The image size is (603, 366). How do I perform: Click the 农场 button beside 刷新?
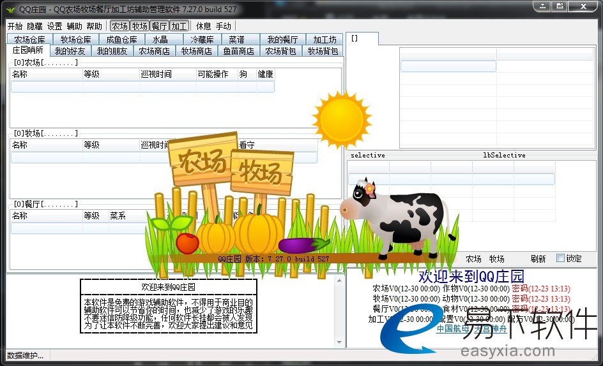pyautogui.click(x=473, y=259)
